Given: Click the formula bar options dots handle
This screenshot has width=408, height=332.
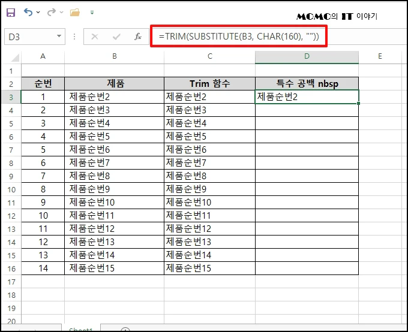Looking at the screenshot, I should 74,37.
